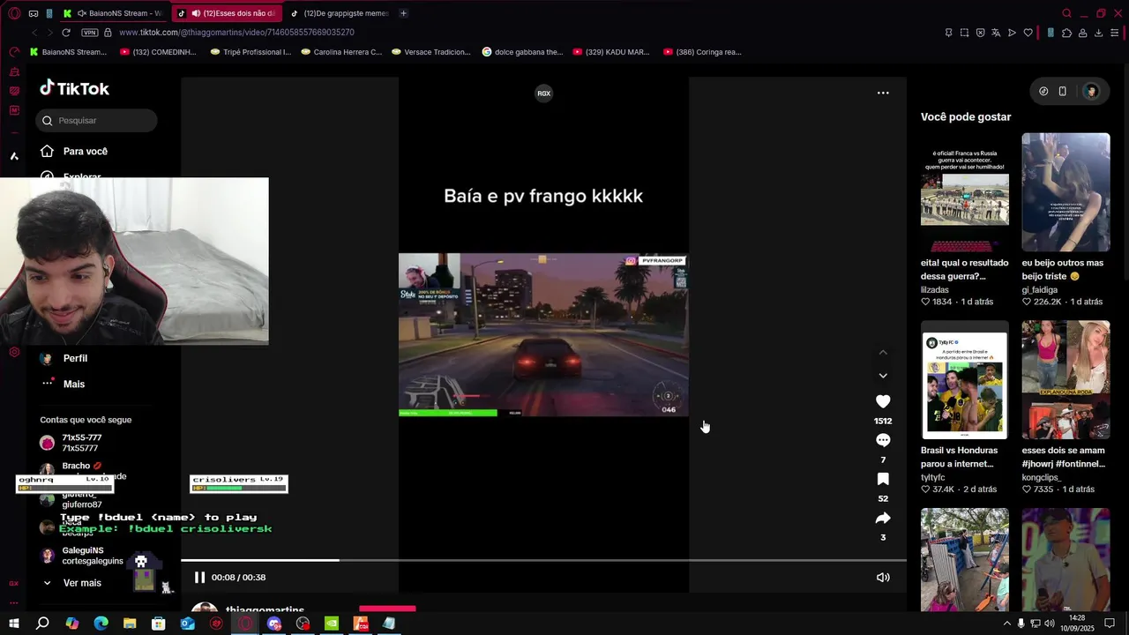Open Microsoft Edge from the taskbar
Image resolution: width=1129 pixels, height=635 pixels.
coord(101,624)
